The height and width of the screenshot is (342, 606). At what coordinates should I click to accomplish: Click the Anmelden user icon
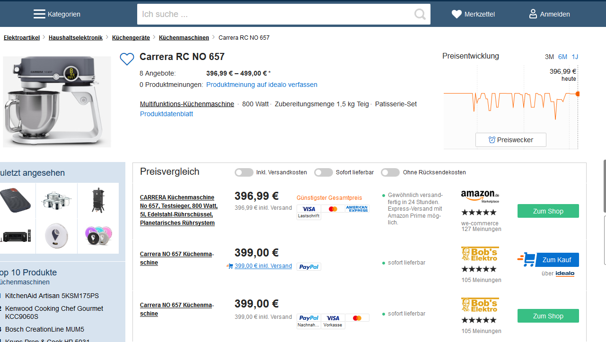pyautogui.click(x=533, y=14)
